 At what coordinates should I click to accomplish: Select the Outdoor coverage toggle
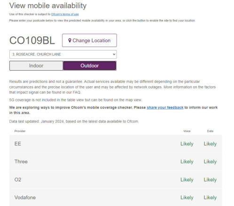(90, 66)
